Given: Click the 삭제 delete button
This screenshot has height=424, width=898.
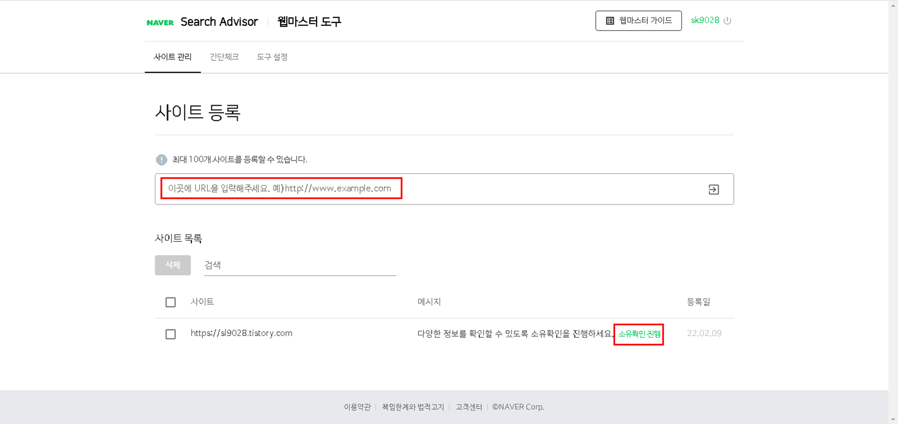Looking at the screenshot, I should click(173, 265).
